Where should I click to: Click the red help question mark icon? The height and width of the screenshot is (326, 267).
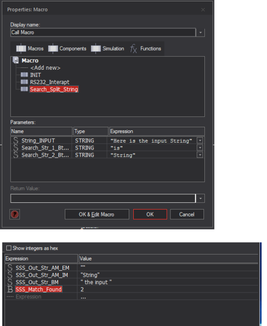[x=15, y=214]
